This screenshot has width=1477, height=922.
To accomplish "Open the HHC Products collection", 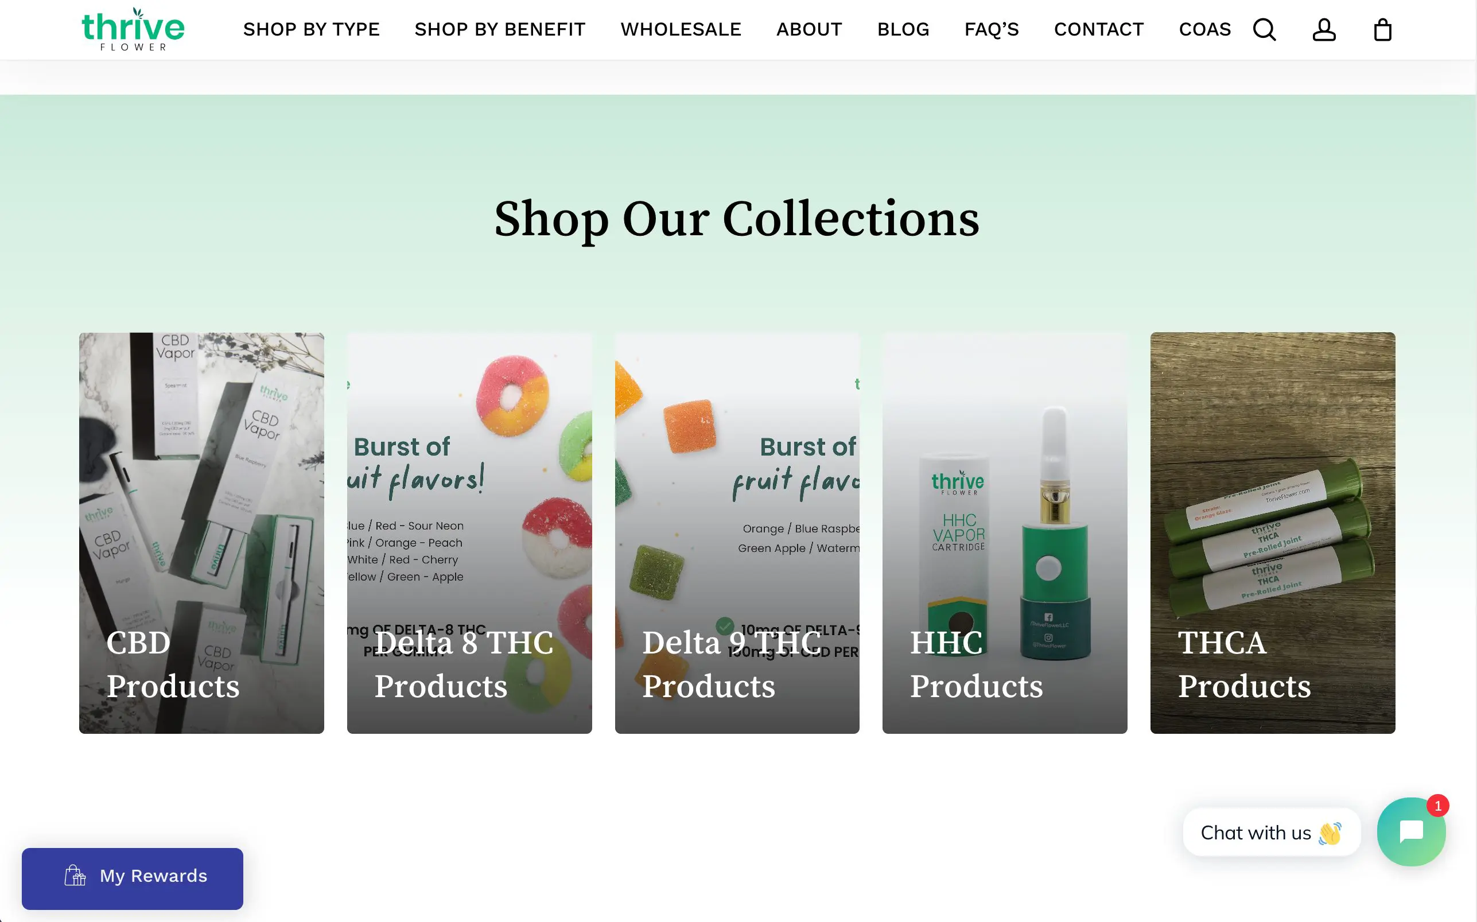I will [x=1004, y=531].
